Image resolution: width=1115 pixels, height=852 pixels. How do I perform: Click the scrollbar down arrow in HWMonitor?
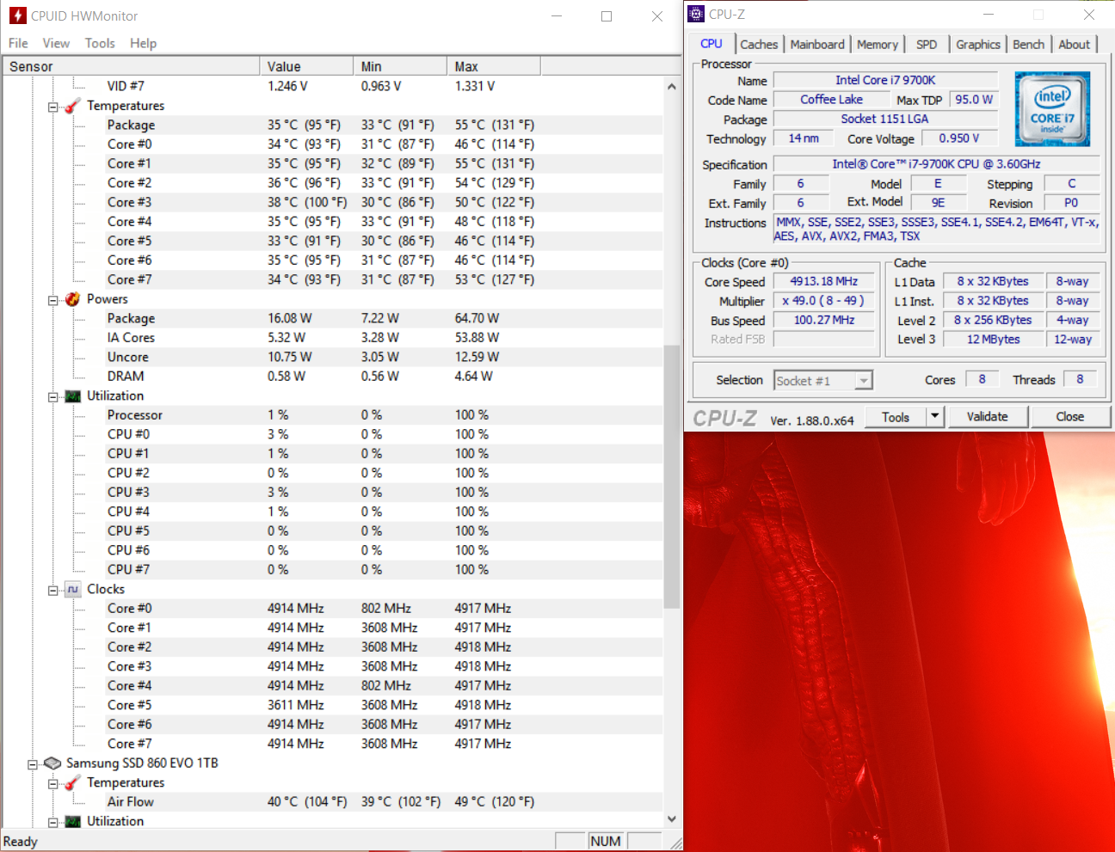coord(672,819)
